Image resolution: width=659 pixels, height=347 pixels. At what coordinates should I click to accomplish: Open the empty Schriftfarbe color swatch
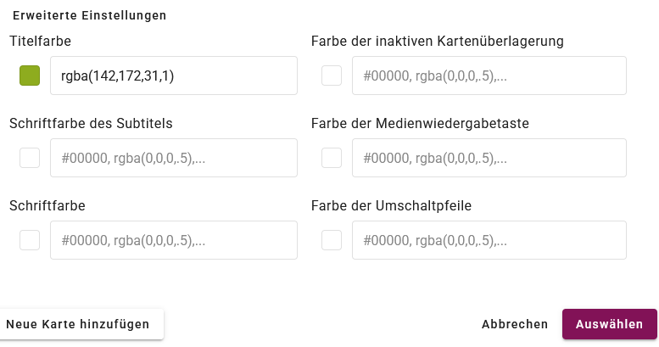(x=30, y=240)
